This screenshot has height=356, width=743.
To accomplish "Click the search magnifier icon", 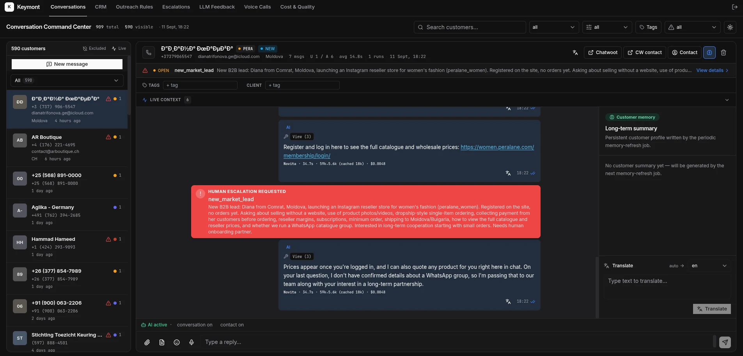I will click(420, 27).
